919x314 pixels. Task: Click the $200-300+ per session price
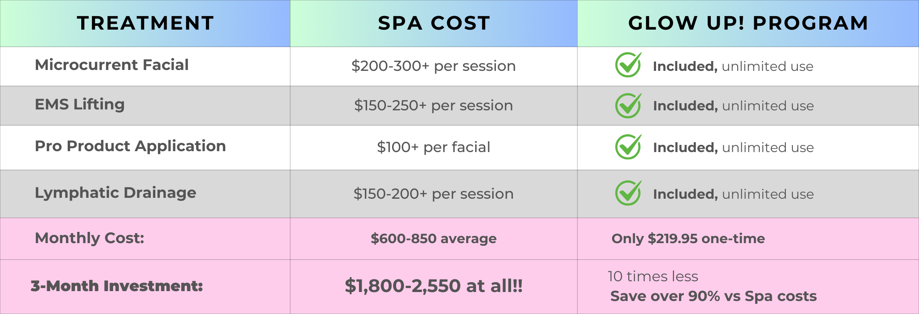(x=433, y=66)
